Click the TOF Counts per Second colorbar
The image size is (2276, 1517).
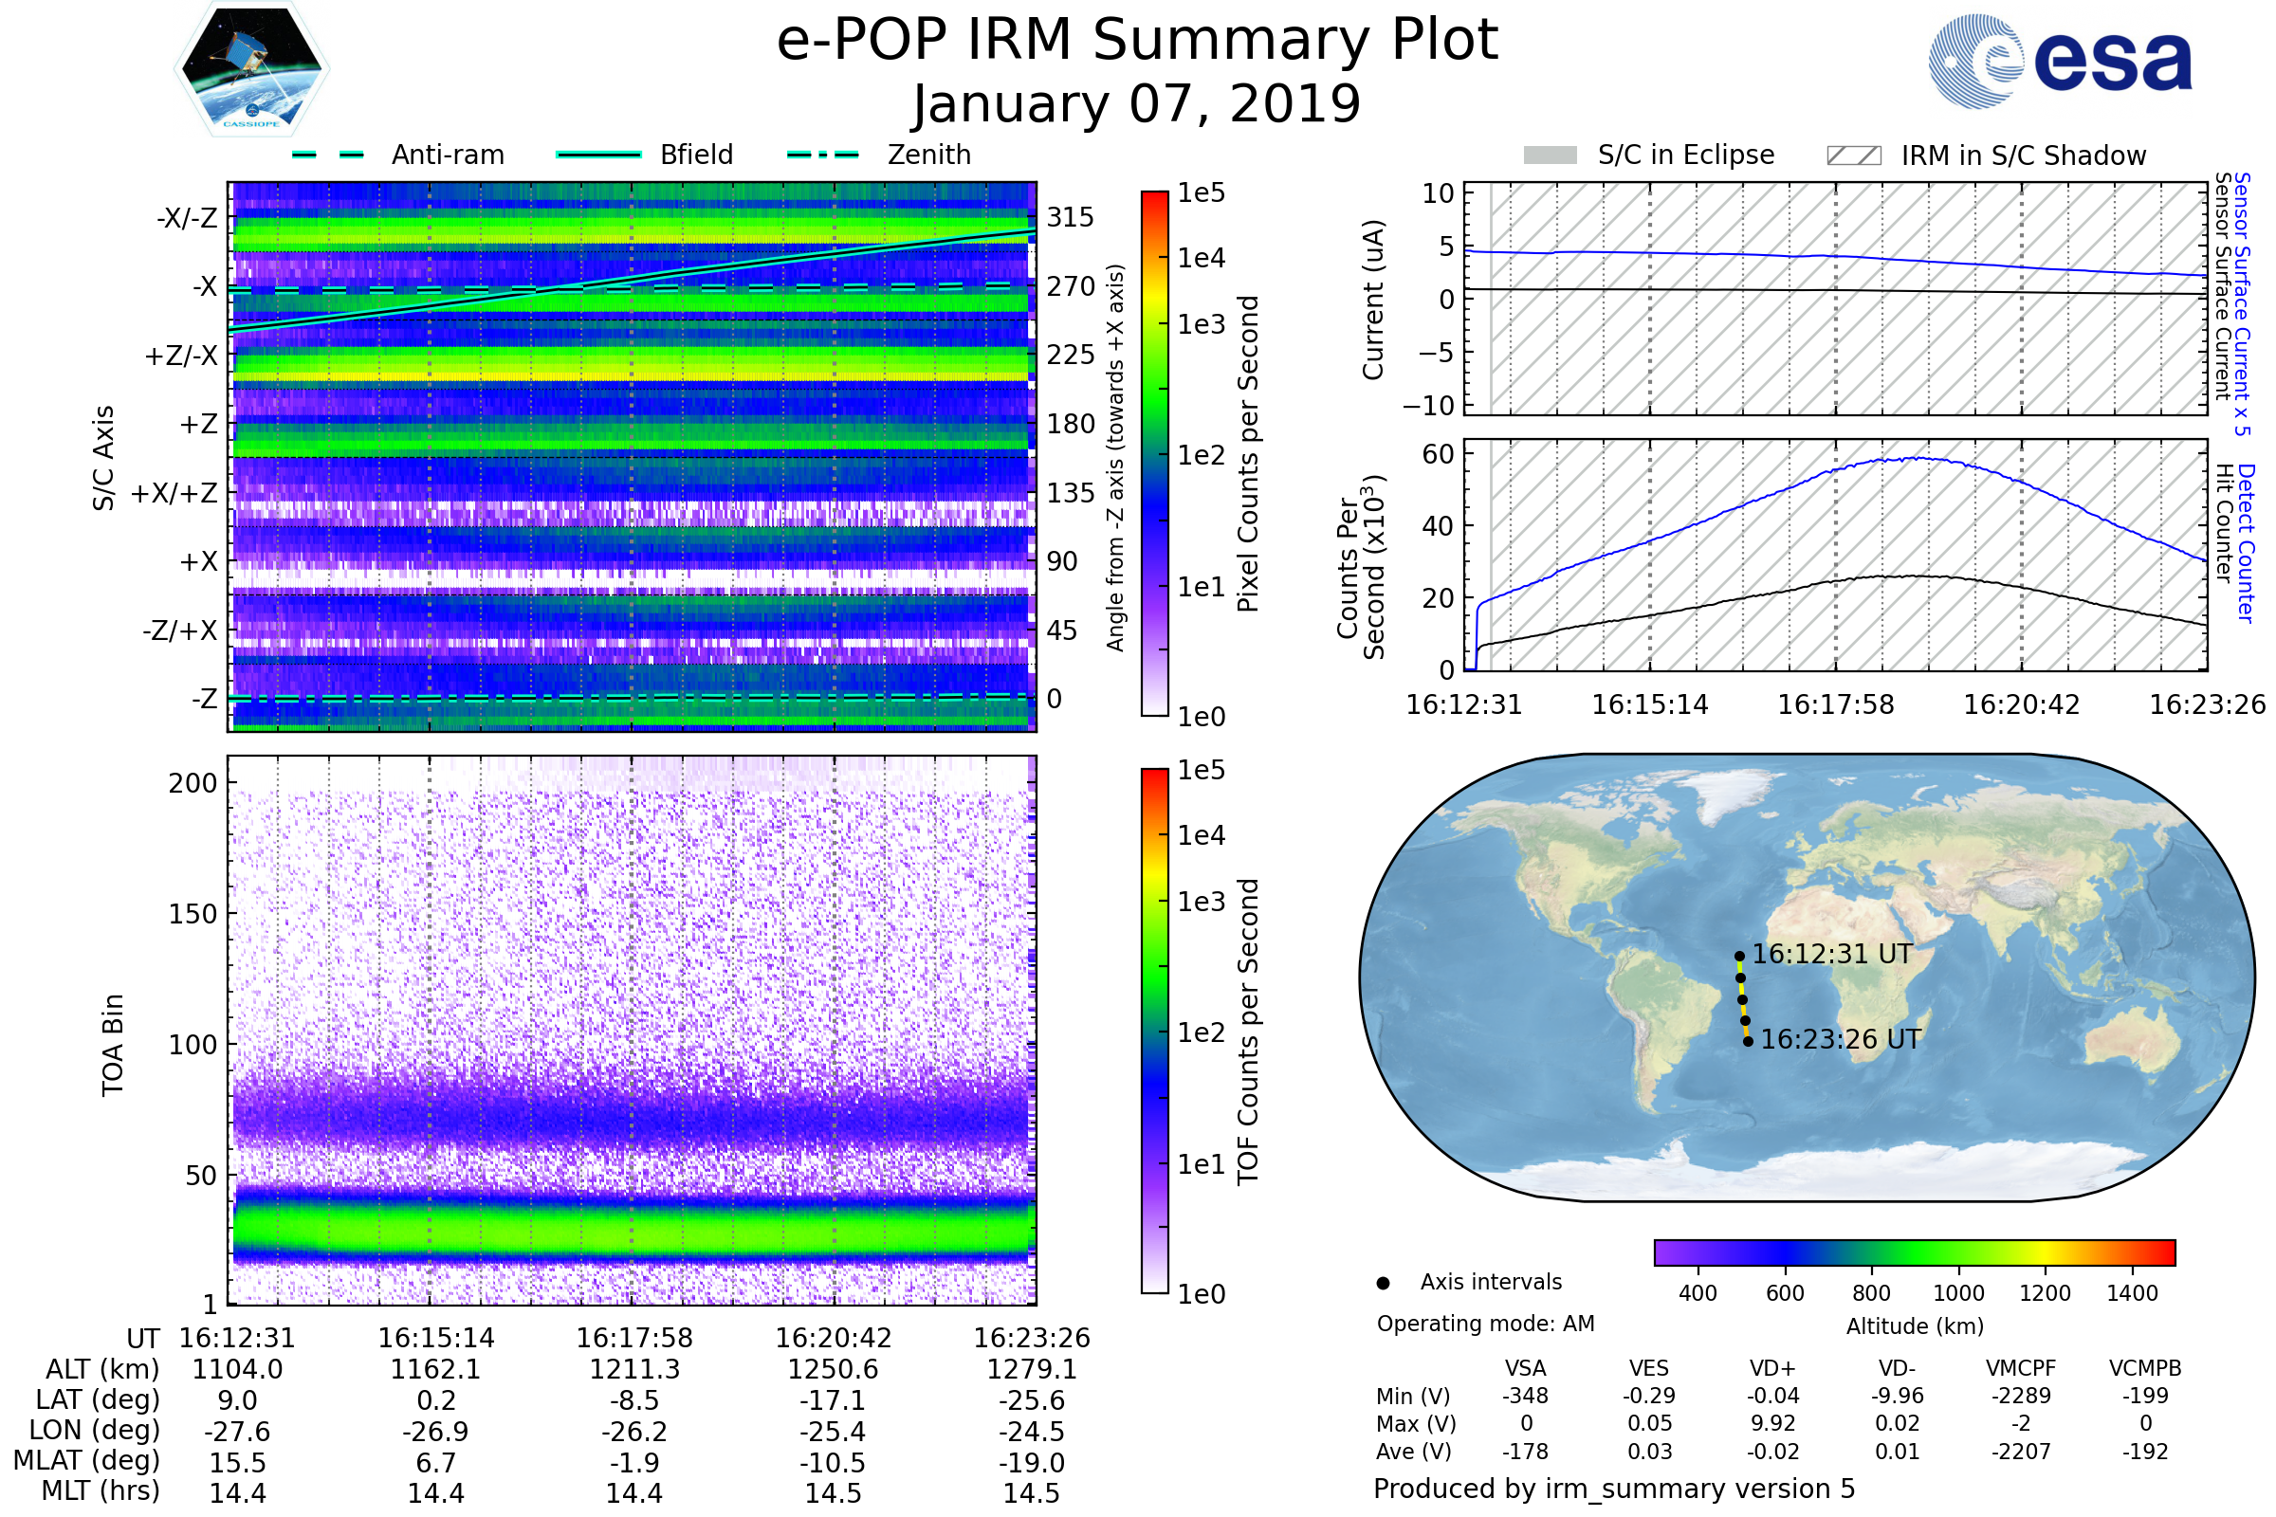pyautogui.click(x=1154, y=1031)
